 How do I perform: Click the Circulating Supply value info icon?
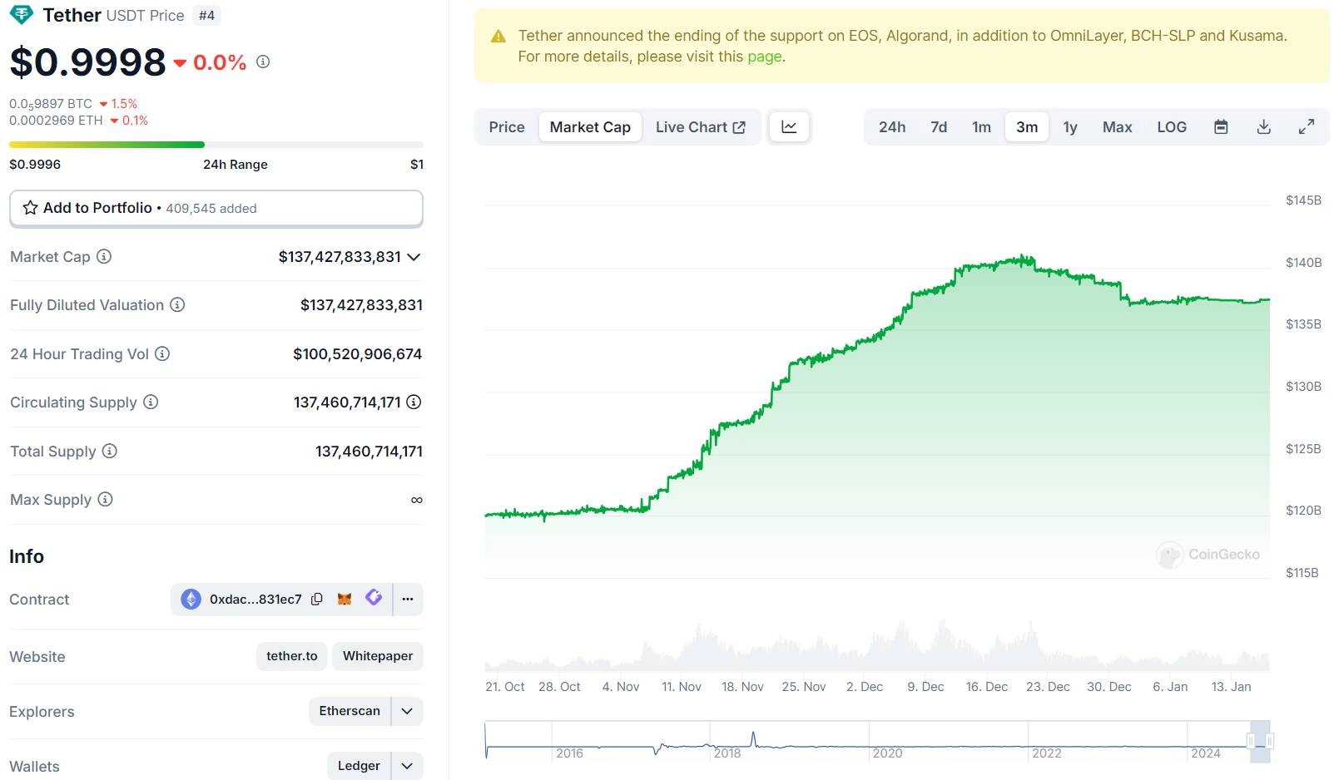(414, 402)
